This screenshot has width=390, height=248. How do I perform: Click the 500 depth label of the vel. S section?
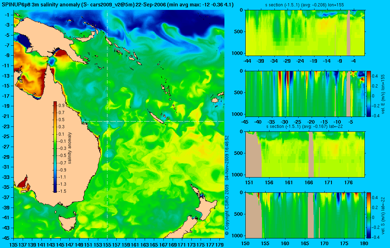(x=239, y=214)
